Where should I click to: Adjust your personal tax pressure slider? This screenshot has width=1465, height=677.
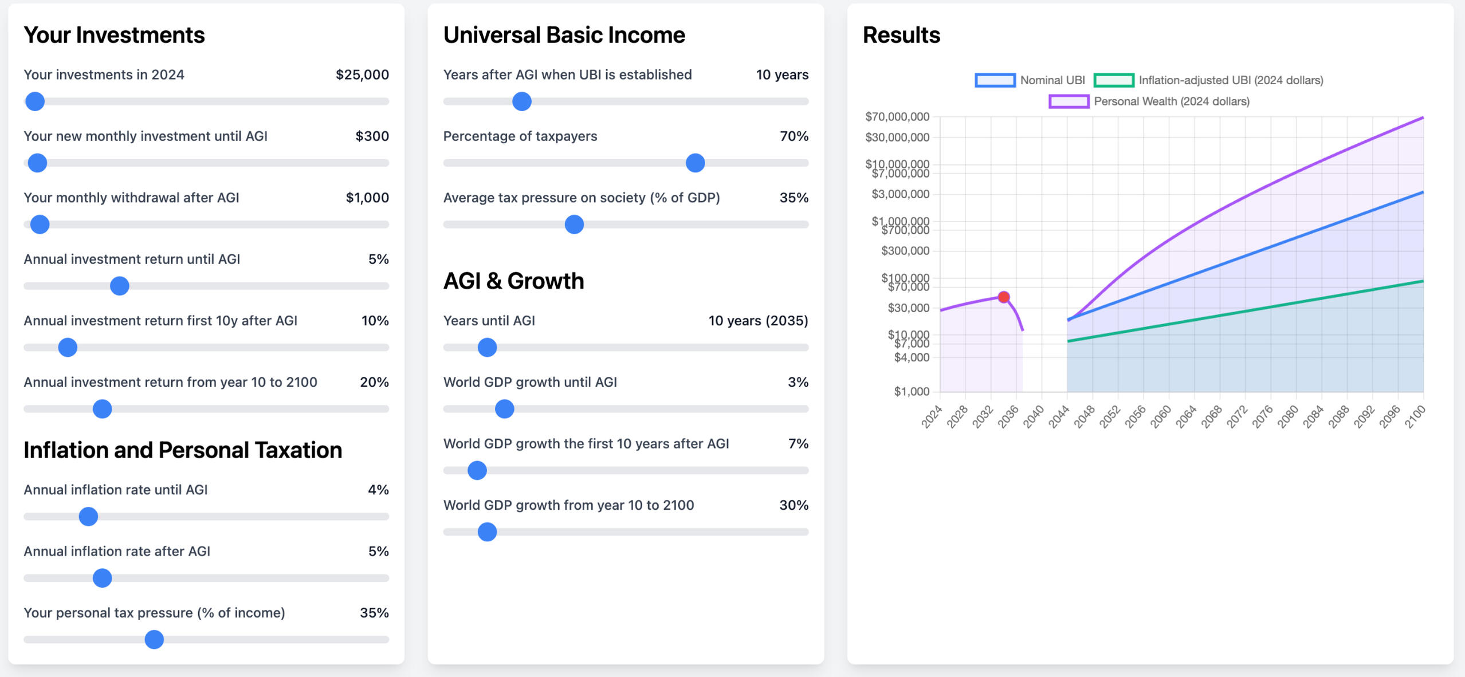pos(154,639)
